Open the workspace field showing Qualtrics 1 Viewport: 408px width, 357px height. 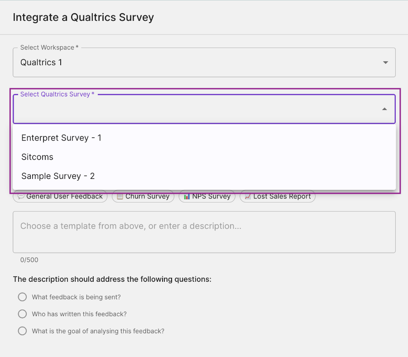pos(204,63)
